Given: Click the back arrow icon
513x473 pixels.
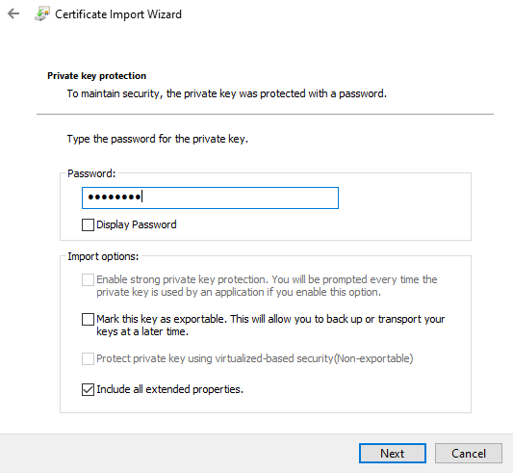Looking at the screenshot, I should pos(13,13).
